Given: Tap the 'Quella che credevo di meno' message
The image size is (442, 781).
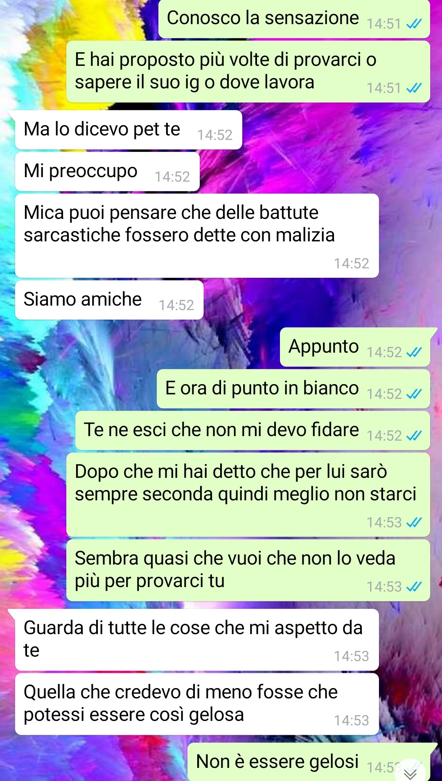Looking at the screenshot, I should pos(197,704).
